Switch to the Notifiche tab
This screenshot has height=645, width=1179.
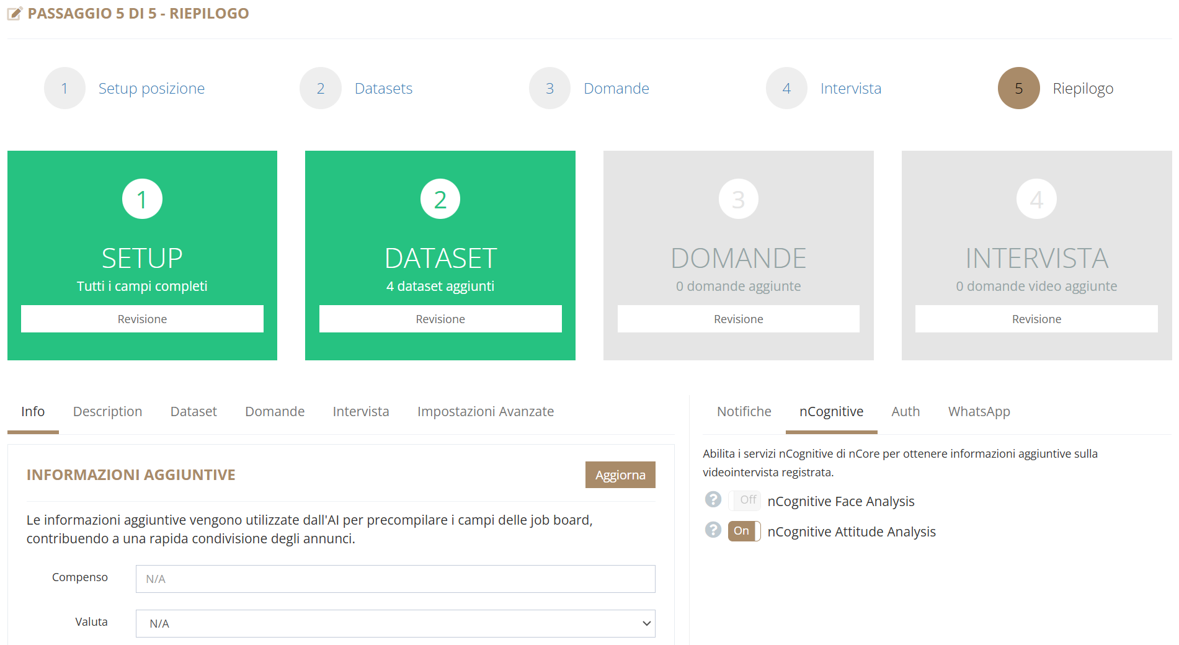pos(744,412)
